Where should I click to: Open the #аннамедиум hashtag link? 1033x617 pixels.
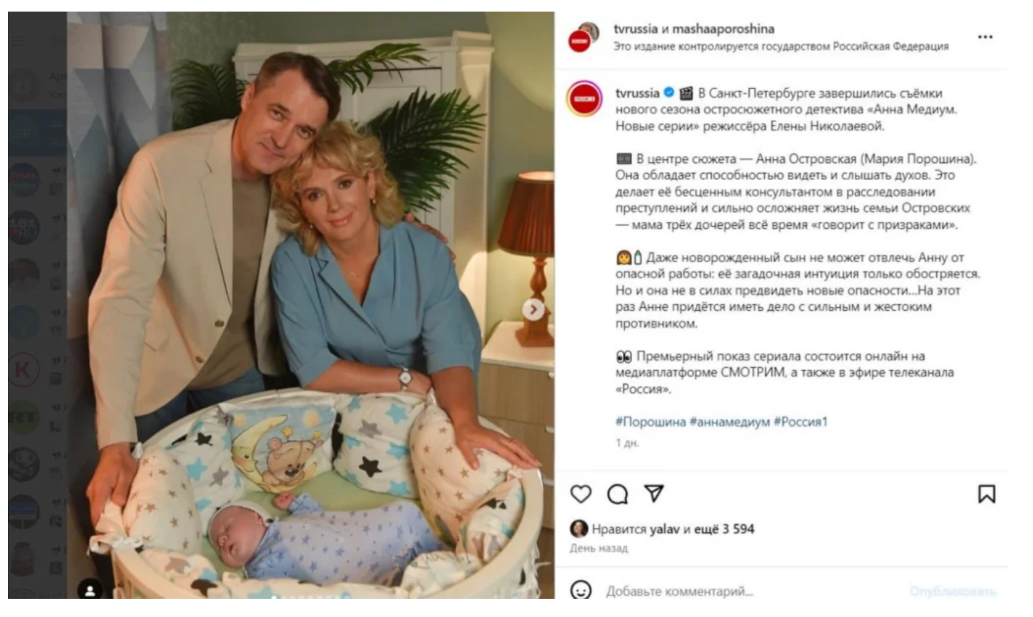pyautogui.click(x=729, y=422)
